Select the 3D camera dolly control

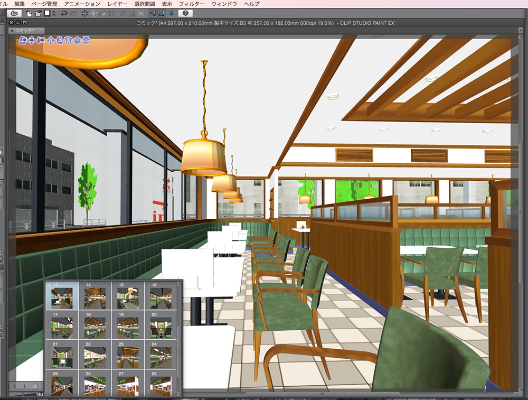pyautogui.click(x=41, y=41)
